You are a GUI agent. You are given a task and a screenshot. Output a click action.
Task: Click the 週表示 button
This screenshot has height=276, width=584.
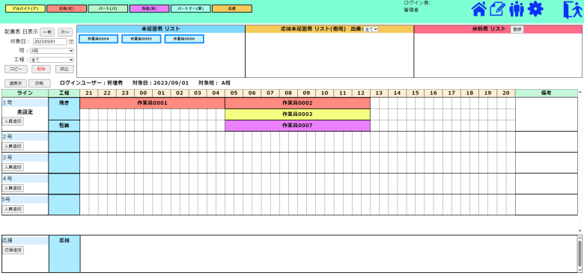pos(16,83)
